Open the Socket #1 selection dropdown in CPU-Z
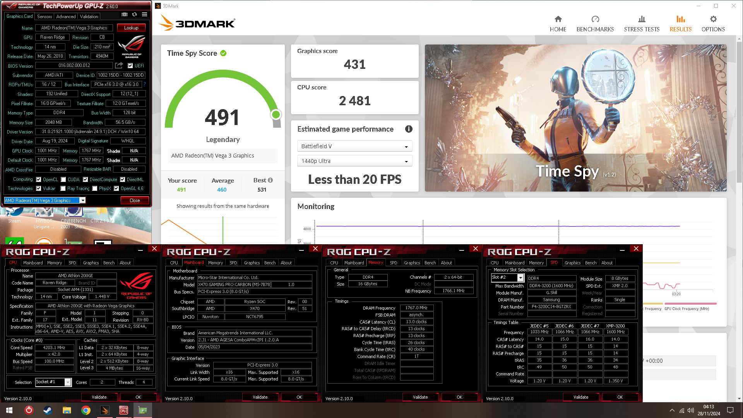 coord(68,382)
